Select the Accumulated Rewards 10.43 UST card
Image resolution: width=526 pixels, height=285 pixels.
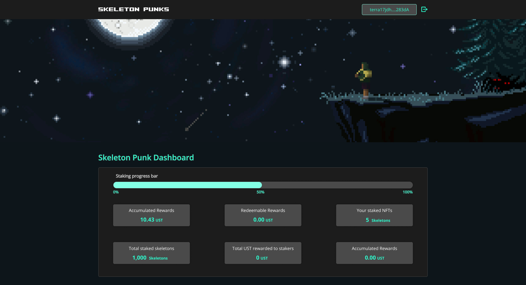151,215
